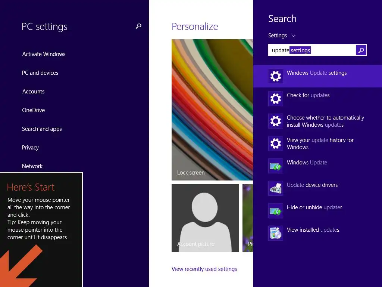The height and width of the screenshot is (287, 382).
Task: Click gear icon beside Windows Update settings
Action: pyautogui.click(x=276, y=76)
